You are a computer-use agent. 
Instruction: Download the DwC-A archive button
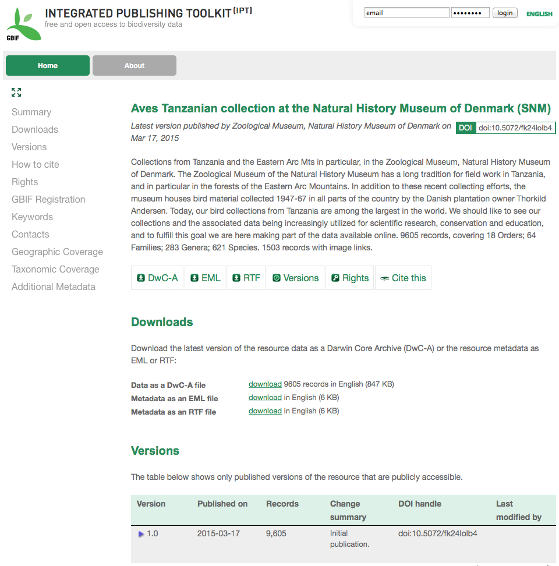(x=157, y=278)
